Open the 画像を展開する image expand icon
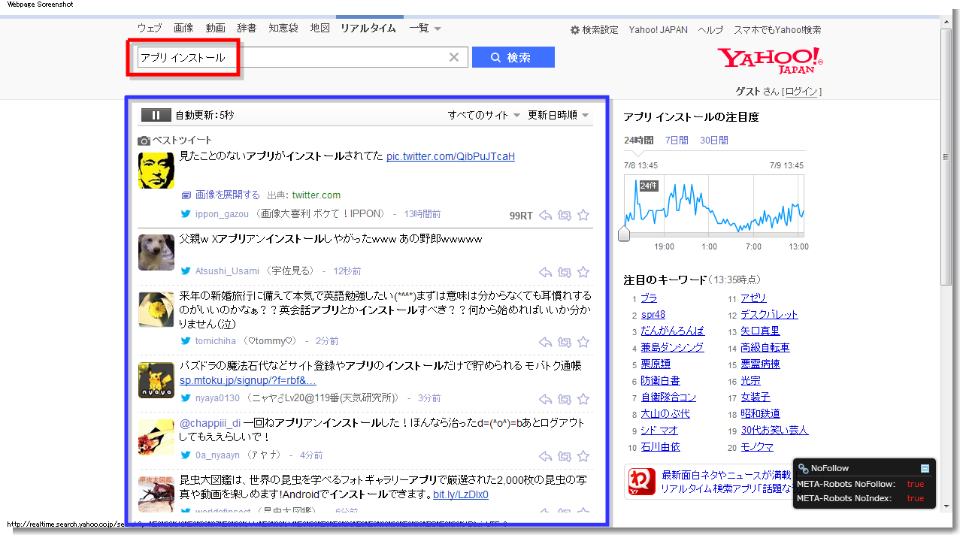The height and width of the screenshot is (535, 960). pos(186,195)
